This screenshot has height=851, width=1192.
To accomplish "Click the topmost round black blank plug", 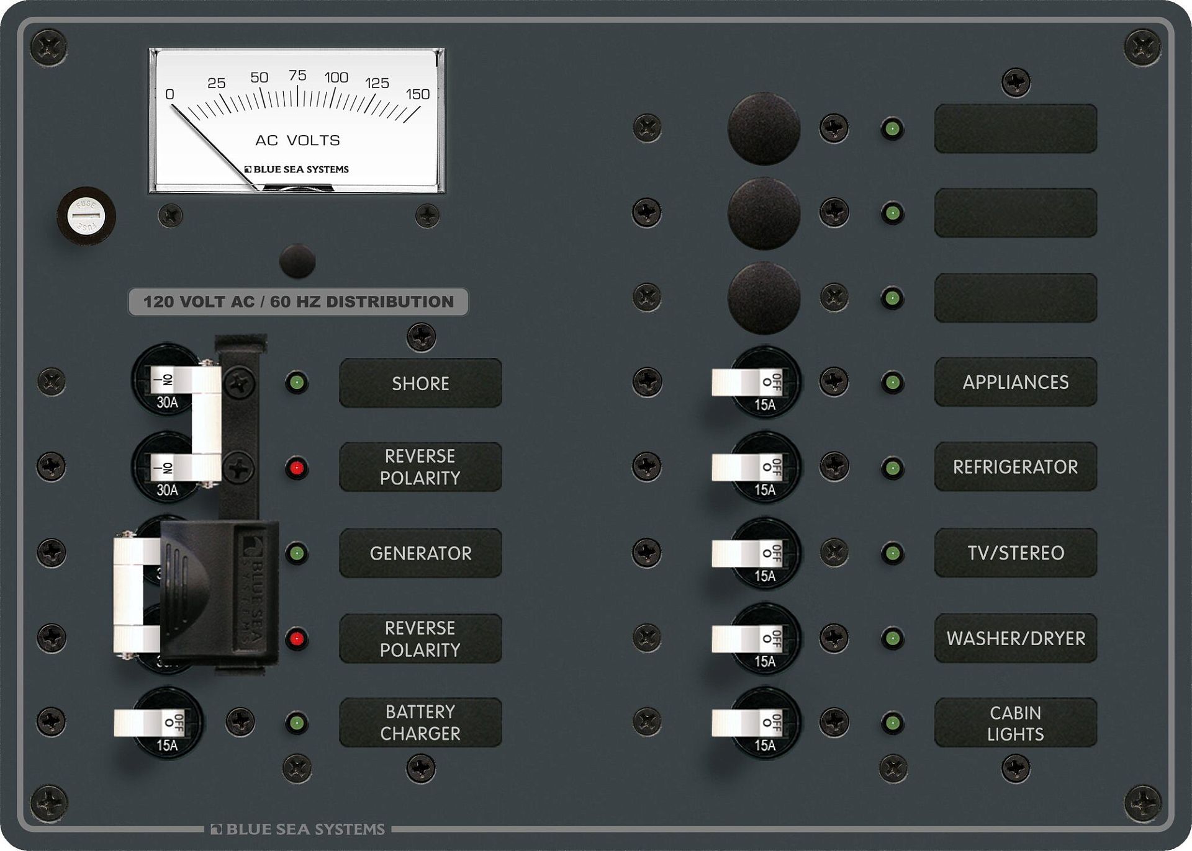I will tap(764, 128).
